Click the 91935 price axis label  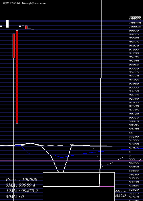pyautogui.click(x=134, y=103)
